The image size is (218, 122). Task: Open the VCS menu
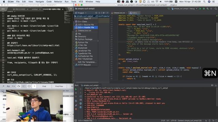[81, 1]
